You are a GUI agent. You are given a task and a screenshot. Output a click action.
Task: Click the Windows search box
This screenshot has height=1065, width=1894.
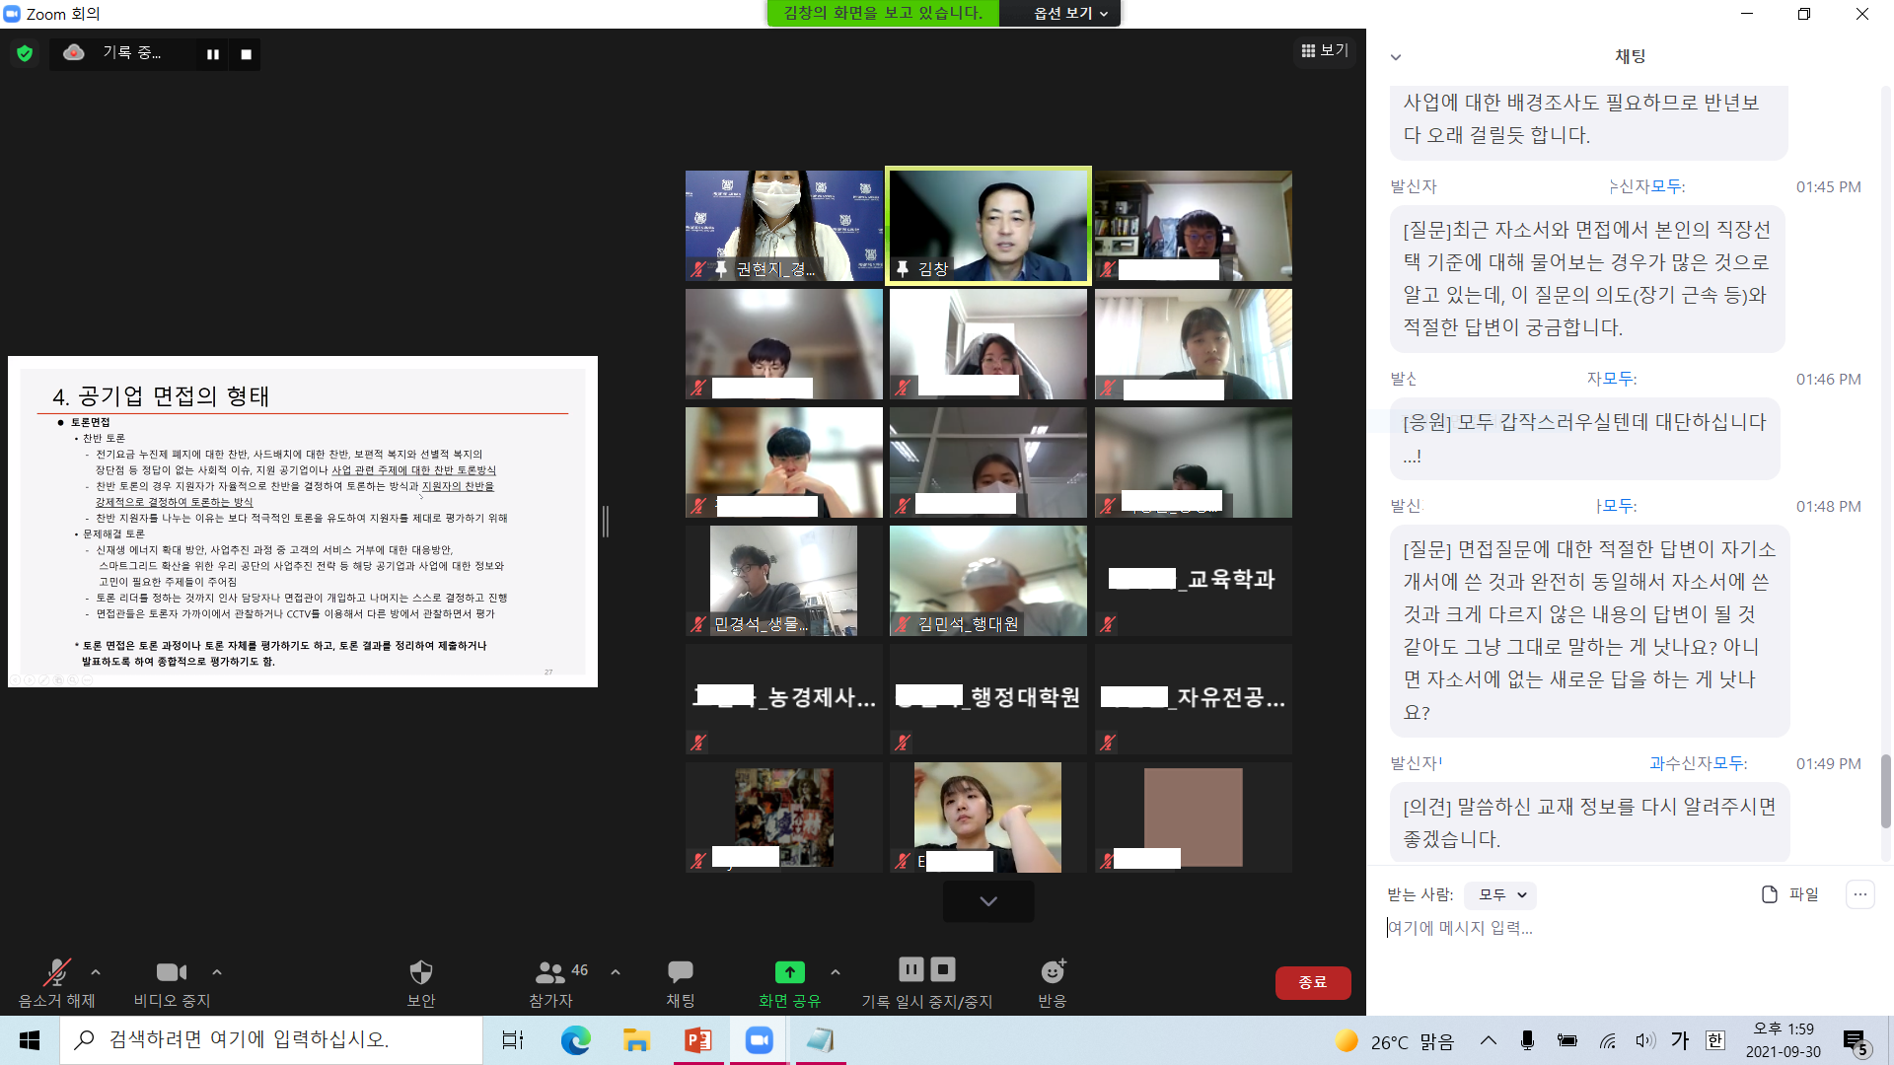271,1040
